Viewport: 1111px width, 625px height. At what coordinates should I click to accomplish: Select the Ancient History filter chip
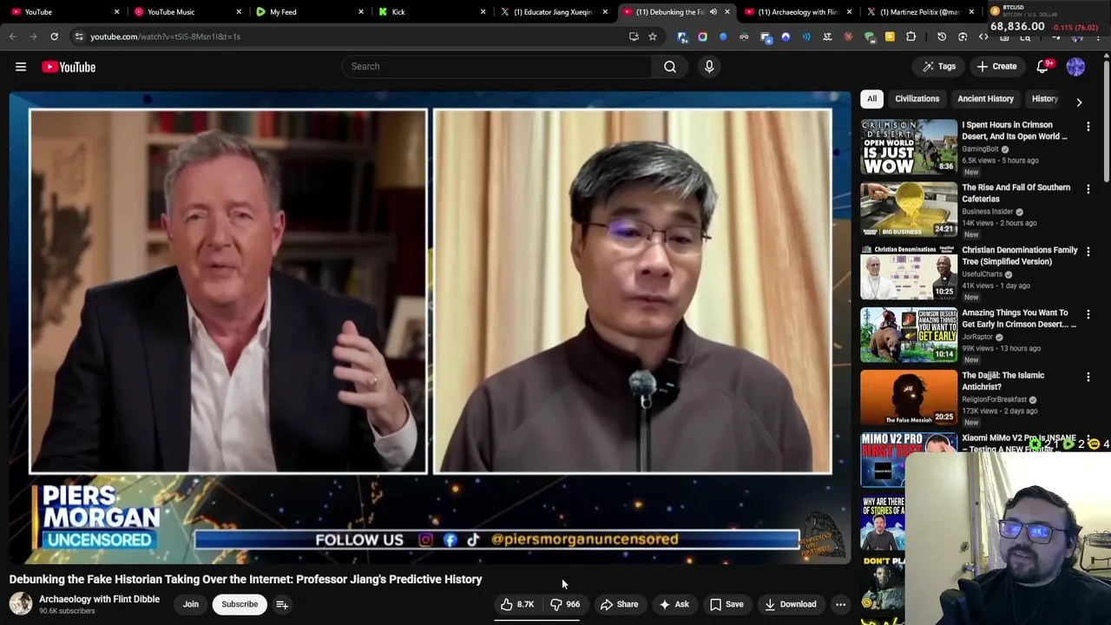tap(985, 99)
